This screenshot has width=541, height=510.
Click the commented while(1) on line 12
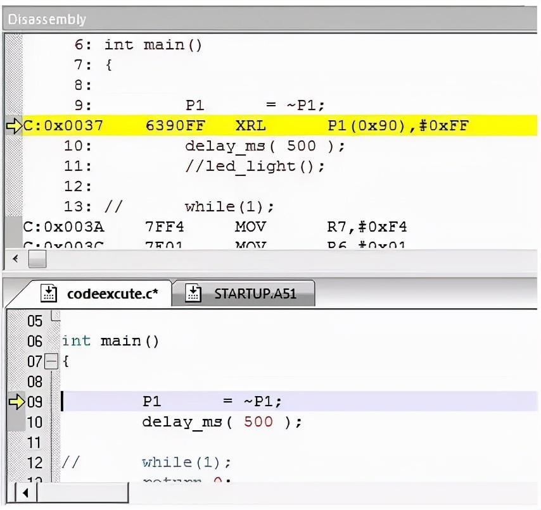point(186,462)
